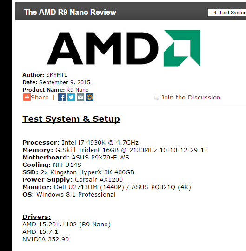Open the Join the Discussion link
The image size is (246, 251).
coord(191,97)
